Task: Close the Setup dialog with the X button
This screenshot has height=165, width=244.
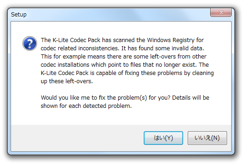Action: 221,12
